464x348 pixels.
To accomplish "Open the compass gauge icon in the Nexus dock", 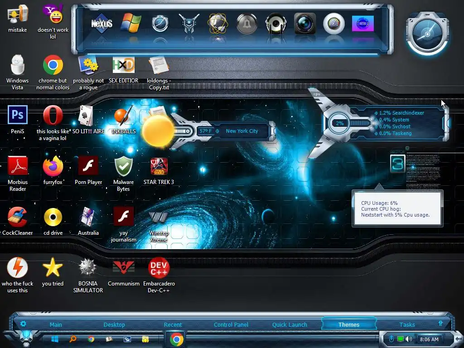I will point(160,24).
